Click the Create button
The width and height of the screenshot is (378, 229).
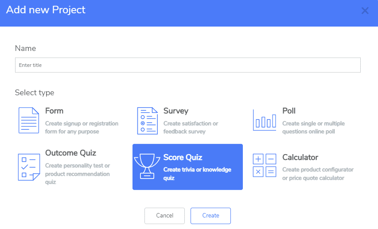tap(210, 216)
